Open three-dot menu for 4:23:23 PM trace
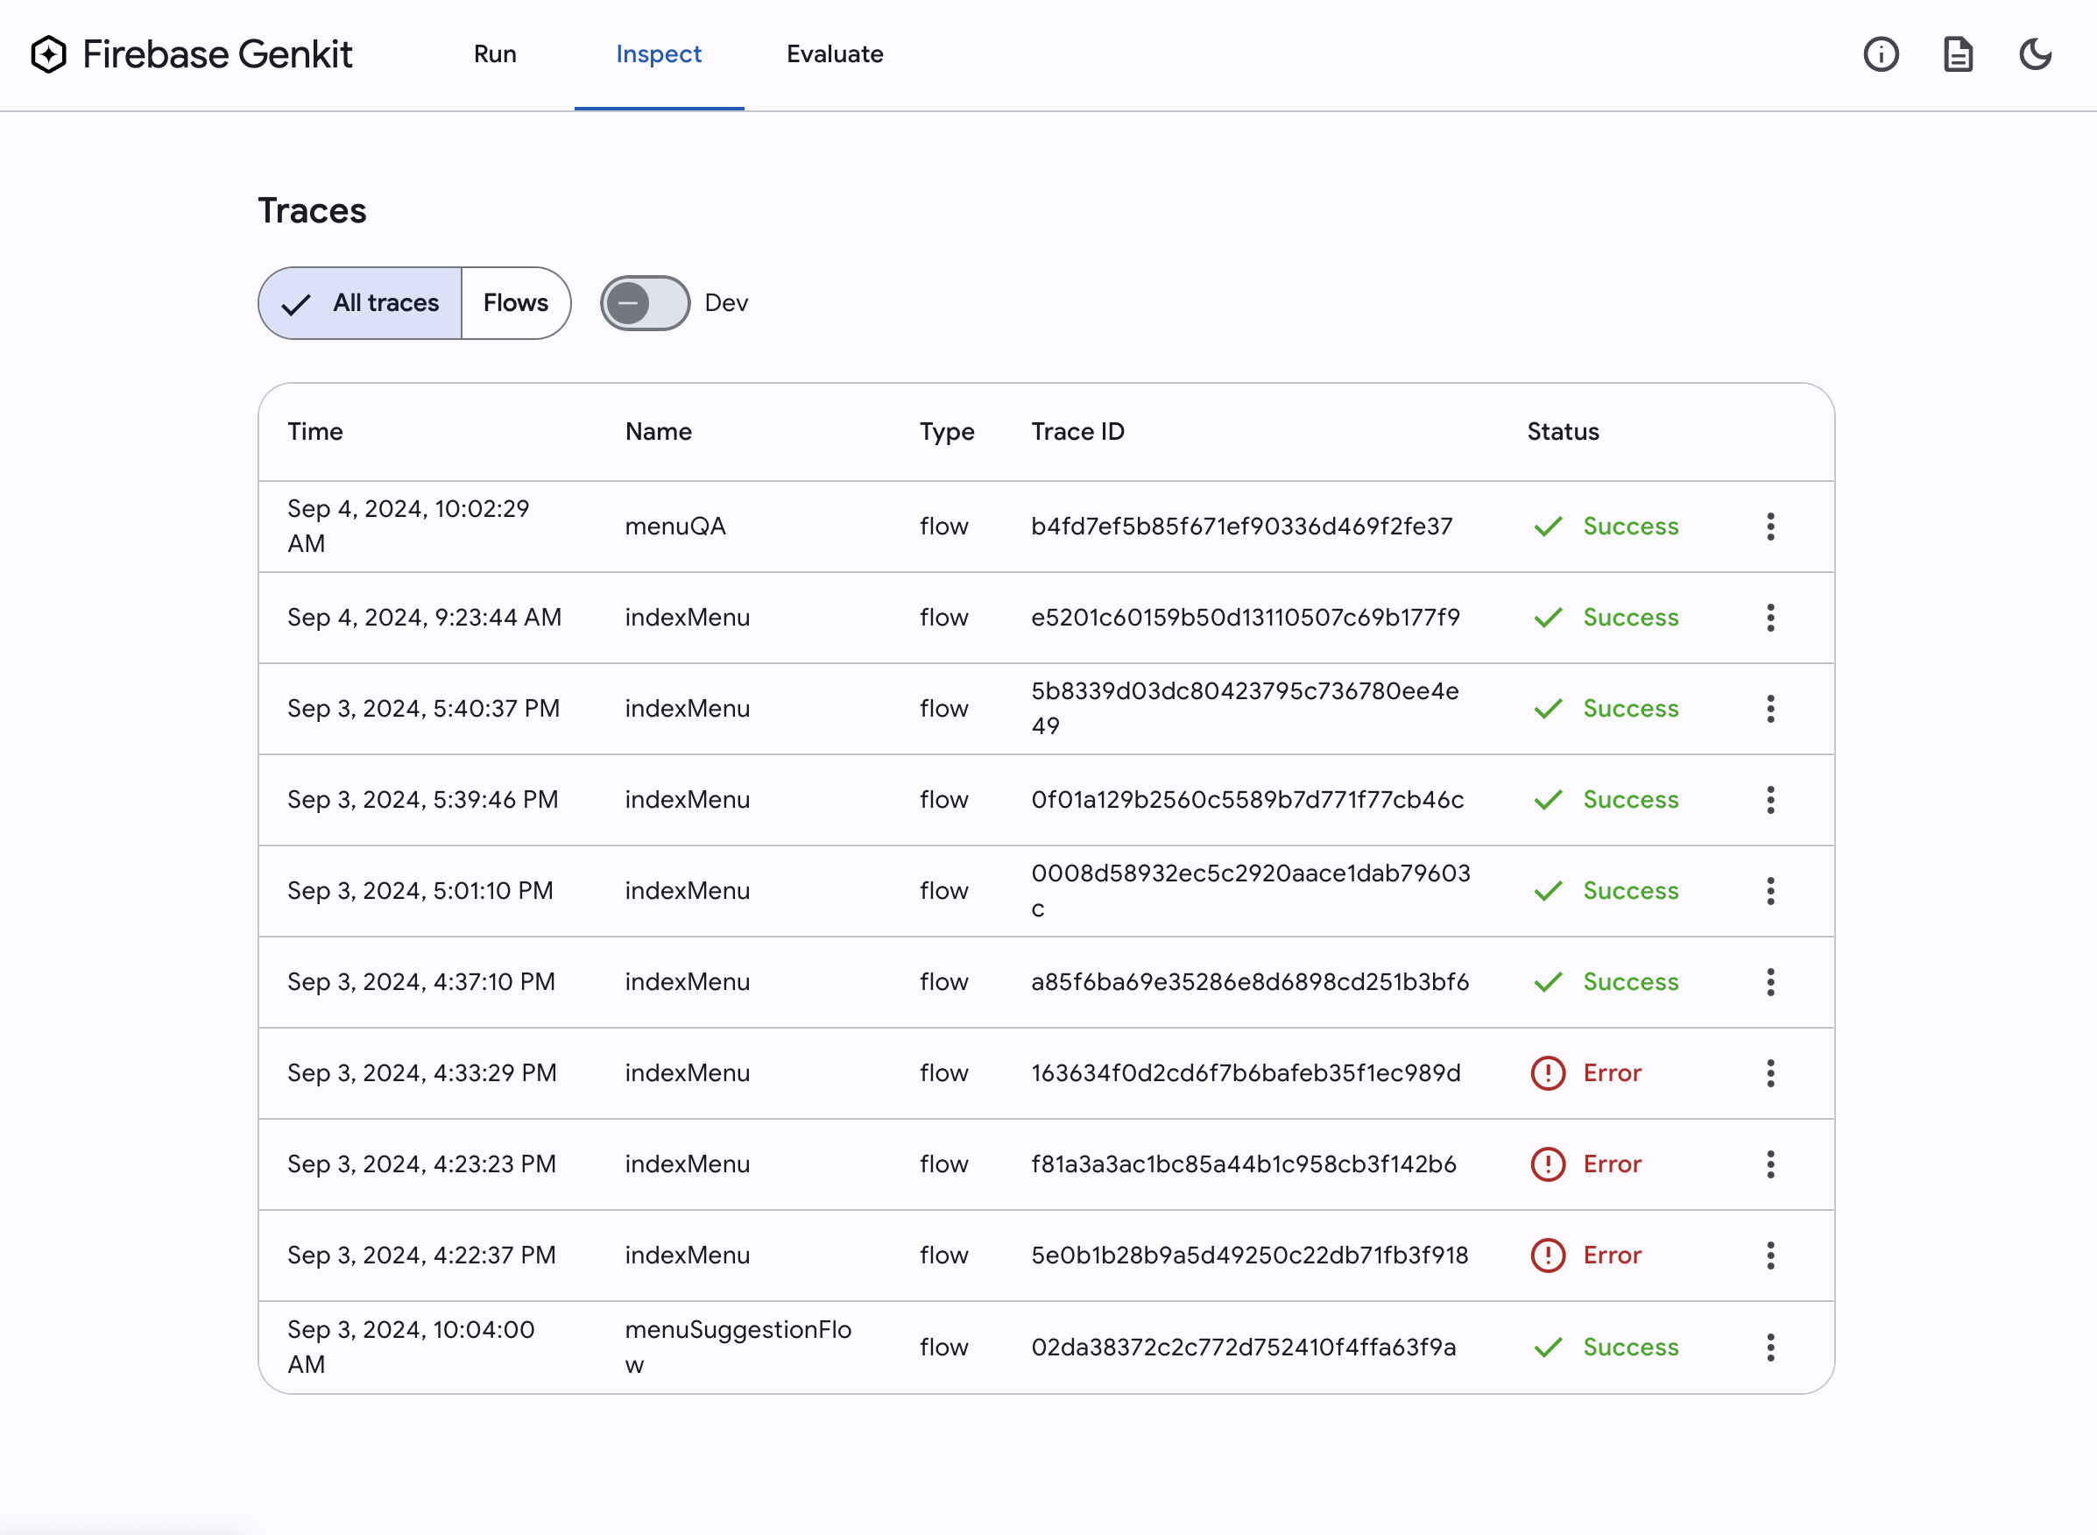This screenshot has height=1535, width=2097. (x=1770, y=1164)
